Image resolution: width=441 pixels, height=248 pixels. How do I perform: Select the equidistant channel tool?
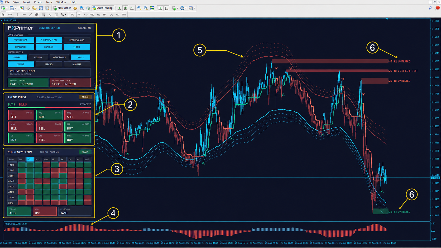(37, 15)
